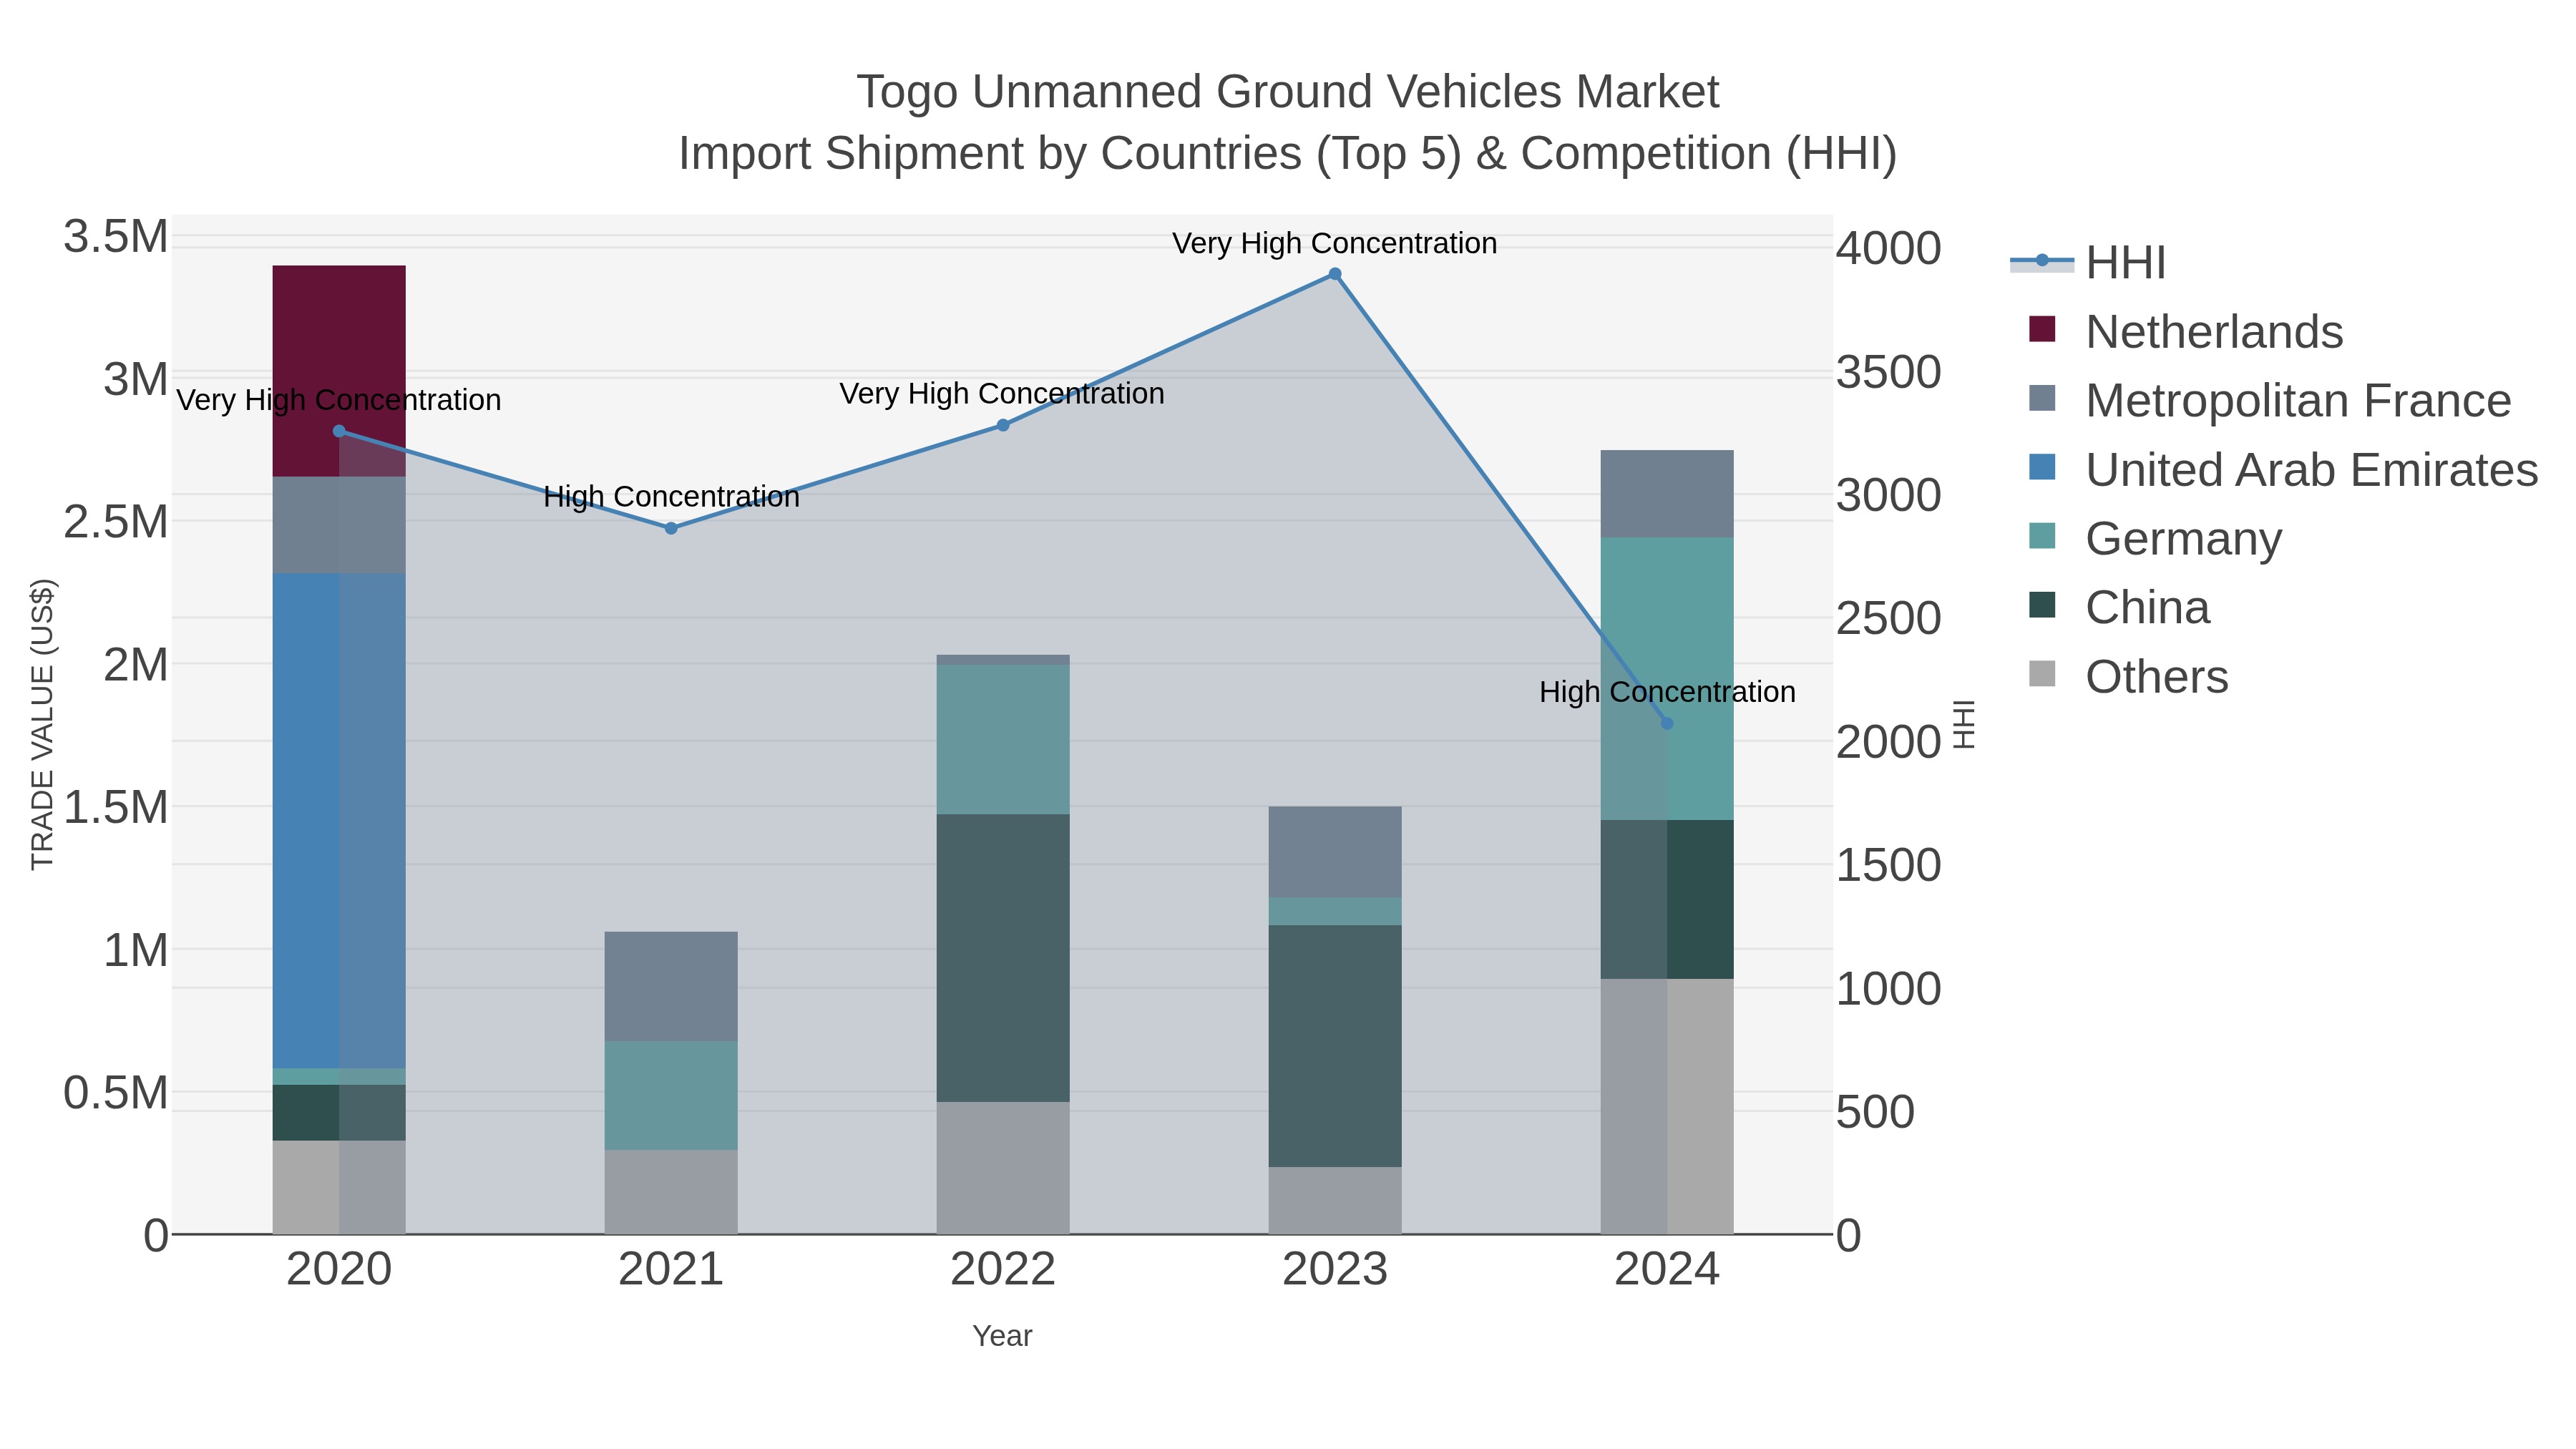Screen dimensions: 2576x1449
Task: Toggle Others legend entry
Action: [x=2128, y=676]
